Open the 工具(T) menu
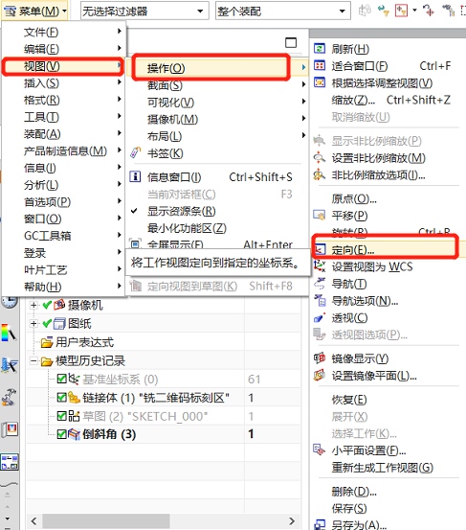Screen dimensions: 466x530 (64, 117)
